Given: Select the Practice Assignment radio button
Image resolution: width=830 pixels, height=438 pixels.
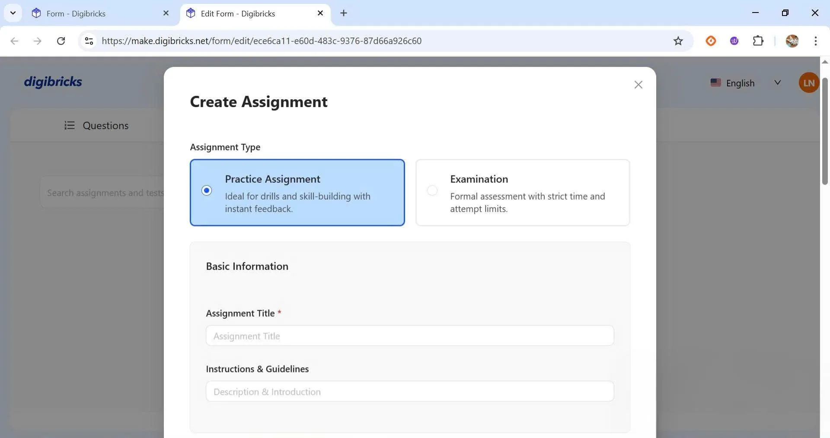Looking at the screenshot, I should [x=207, y=190].
